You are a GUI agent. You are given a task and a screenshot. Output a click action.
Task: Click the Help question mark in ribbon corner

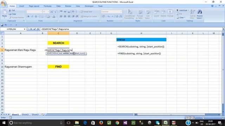pyautogui.click(x=212, y=6)
